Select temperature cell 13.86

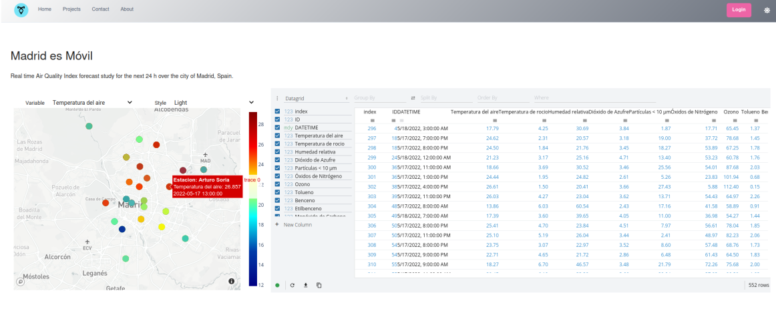click(492, 206)
